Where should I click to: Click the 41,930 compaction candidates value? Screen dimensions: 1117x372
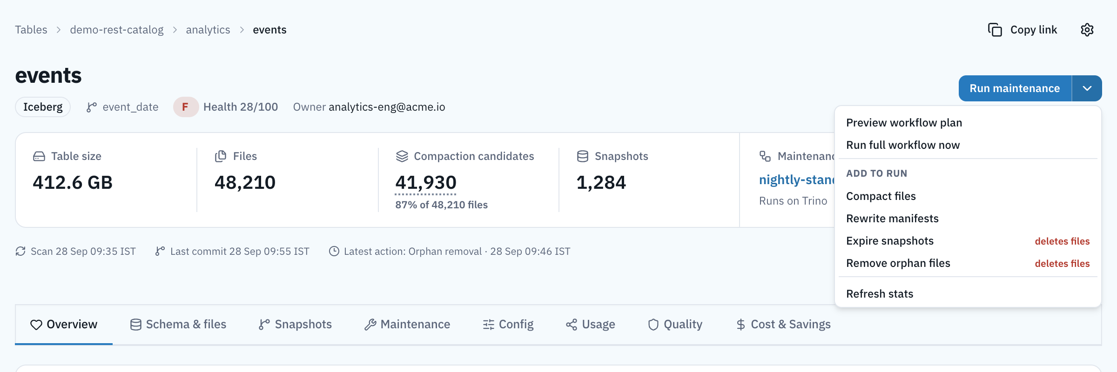426,183
